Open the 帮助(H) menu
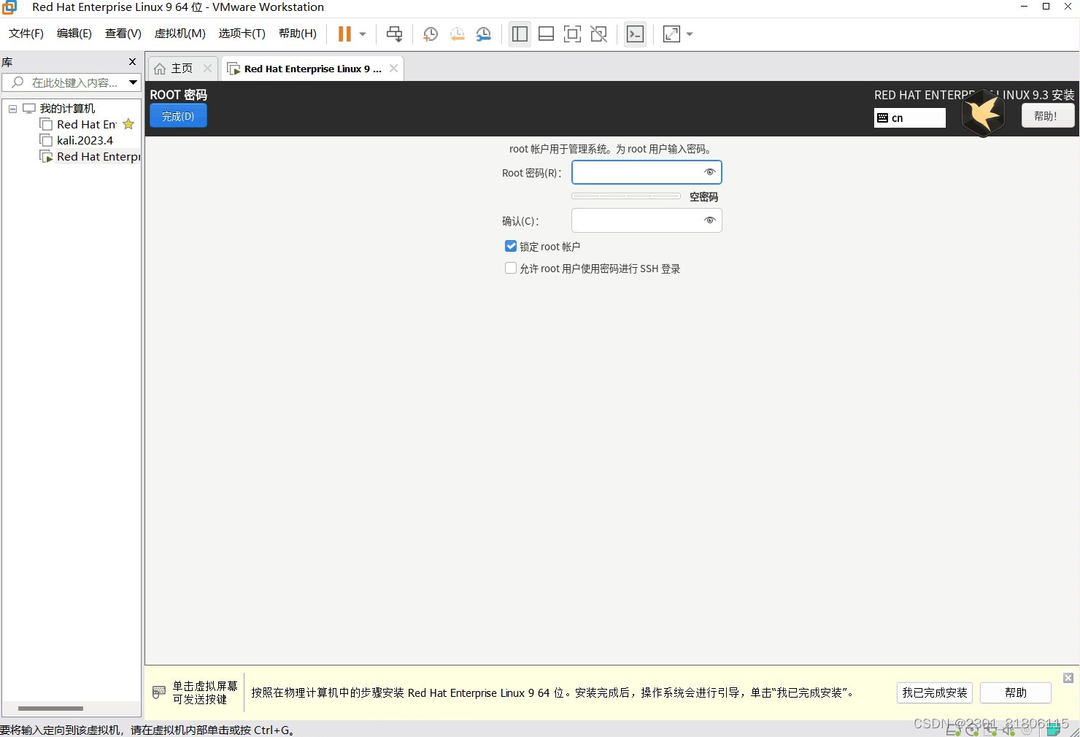 point(298,34)
